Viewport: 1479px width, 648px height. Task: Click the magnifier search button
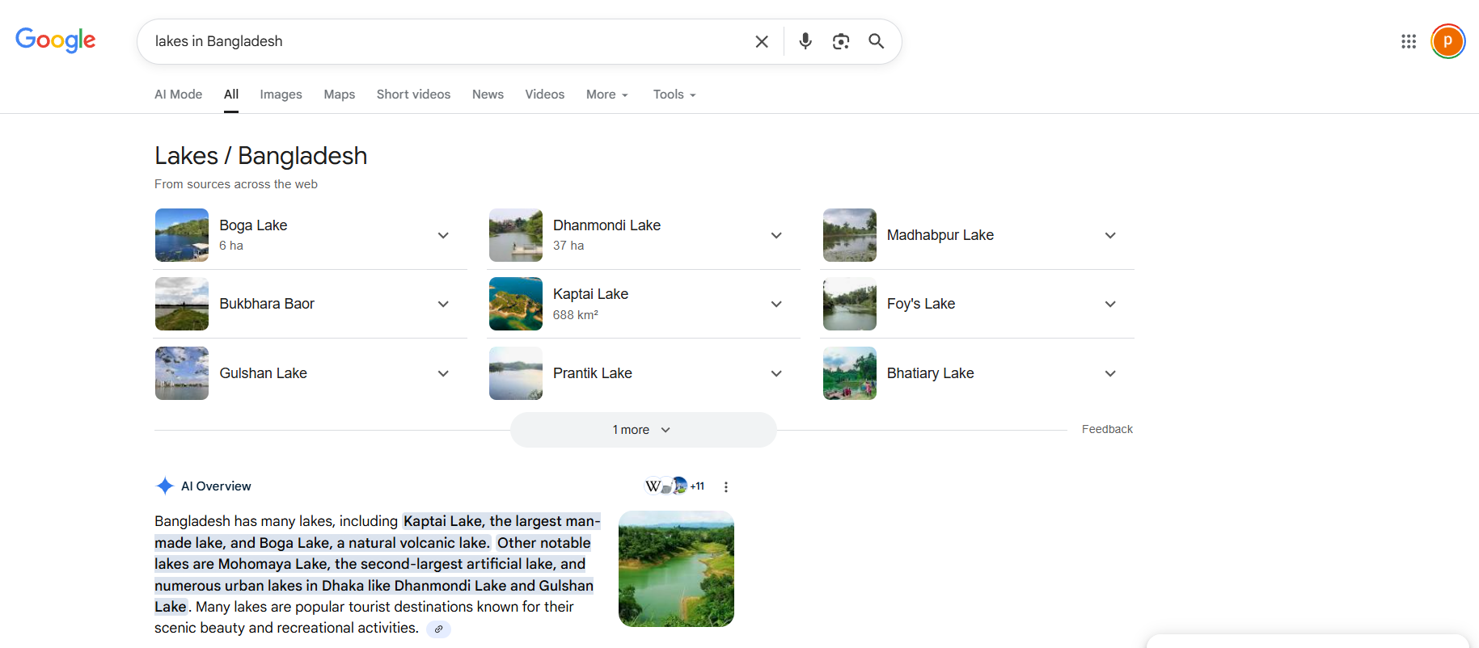point(877,41)
